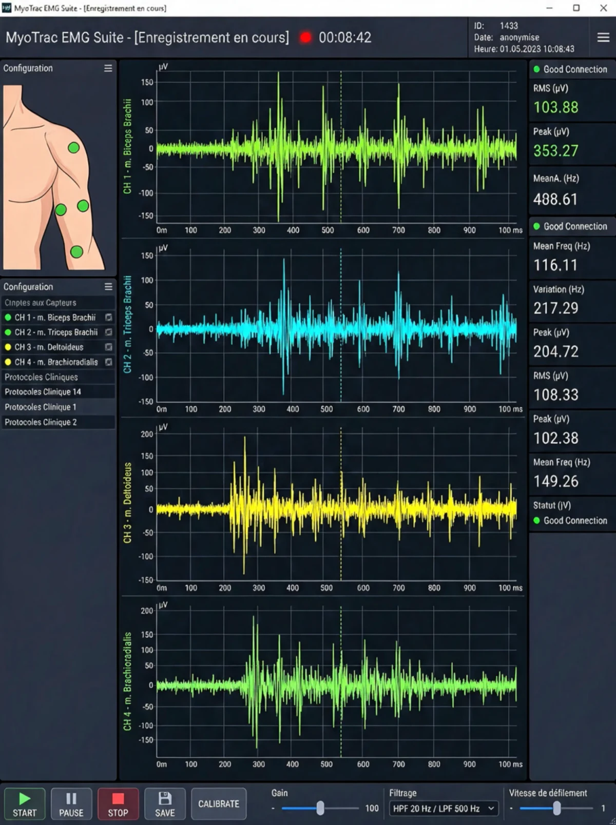The height and width of the screenshot is (825, 616).
Task: Click the Variation value 217.29
Action: (x=555, y=308)
